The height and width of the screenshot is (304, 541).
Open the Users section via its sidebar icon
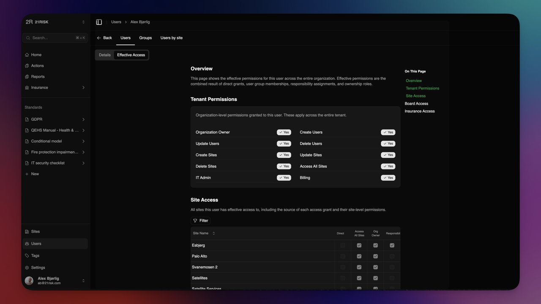(27, 243)
